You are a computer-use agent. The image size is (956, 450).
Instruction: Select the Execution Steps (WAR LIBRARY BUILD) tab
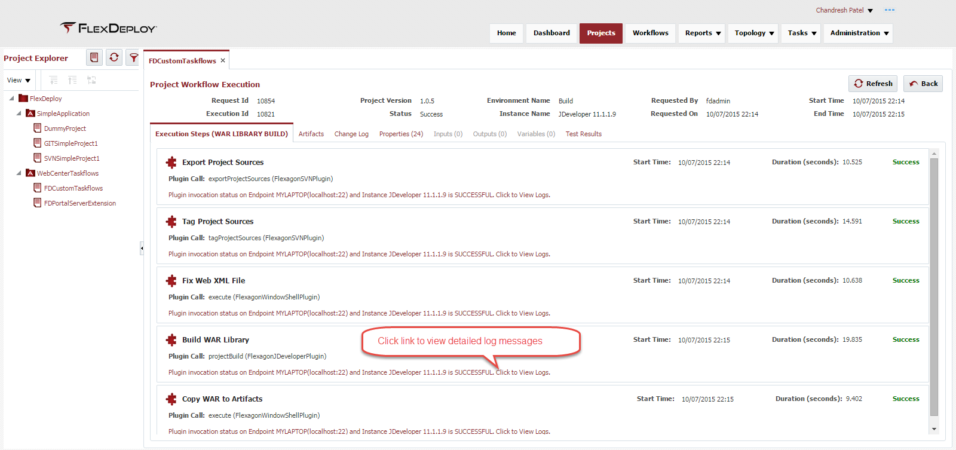222,134
